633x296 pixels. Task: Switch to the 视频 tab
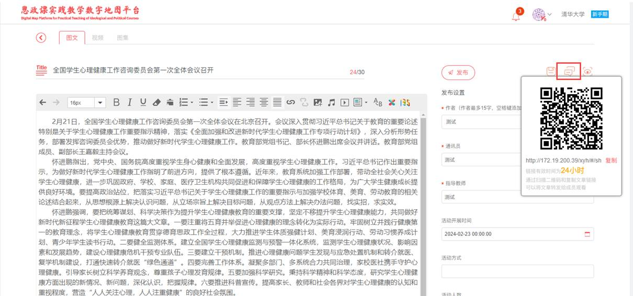coord(97,38)
